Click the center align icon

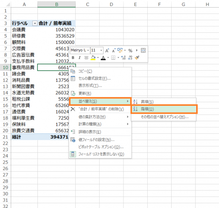coord(86,58)
